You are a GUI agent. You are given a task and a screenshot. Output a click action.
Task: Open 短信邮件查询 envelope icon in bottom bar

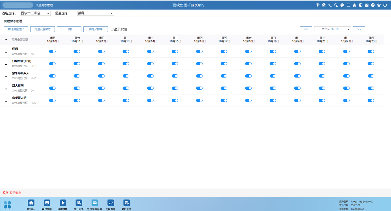click(95, 203)
